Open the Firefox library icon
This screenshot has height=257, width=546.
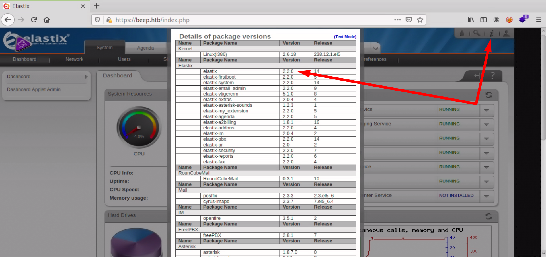pos(471,20)
